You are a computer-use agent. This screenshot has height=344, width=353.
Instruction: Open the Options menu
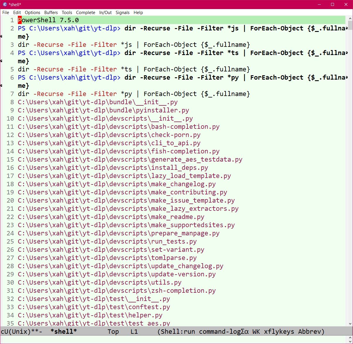click(33, 13)
